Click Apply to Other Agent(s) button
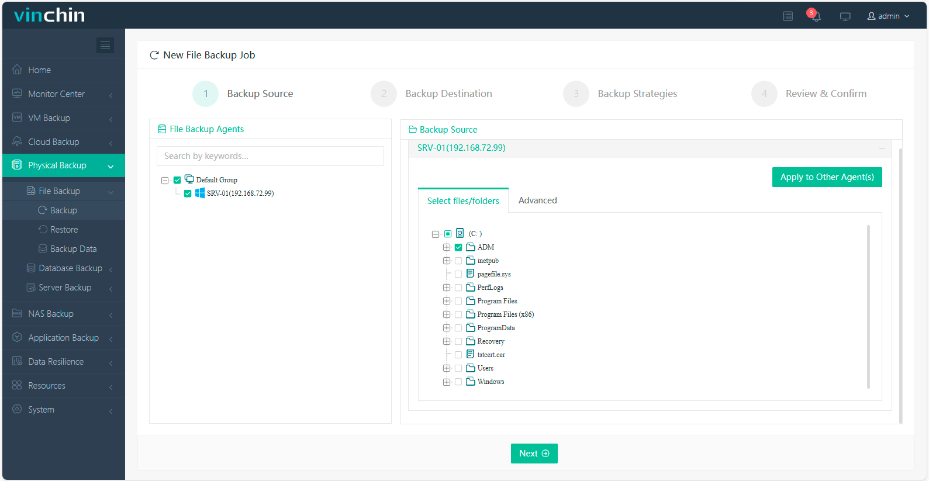Viewport: 929px width, 481px height. coord(827,177)
